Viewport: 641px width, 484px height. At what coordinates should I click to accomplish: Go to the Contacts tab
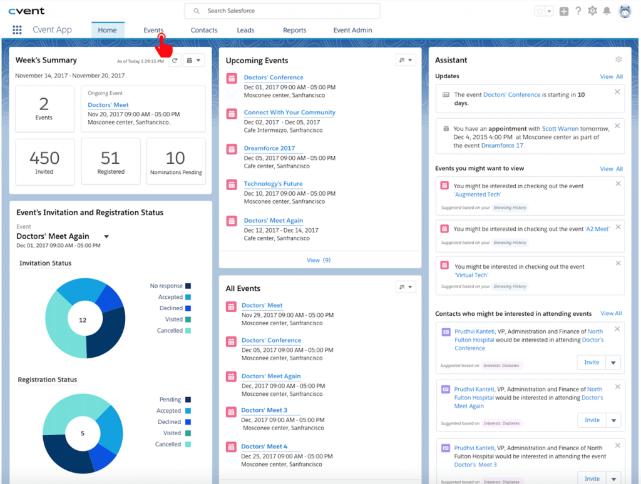coord(204,30)
